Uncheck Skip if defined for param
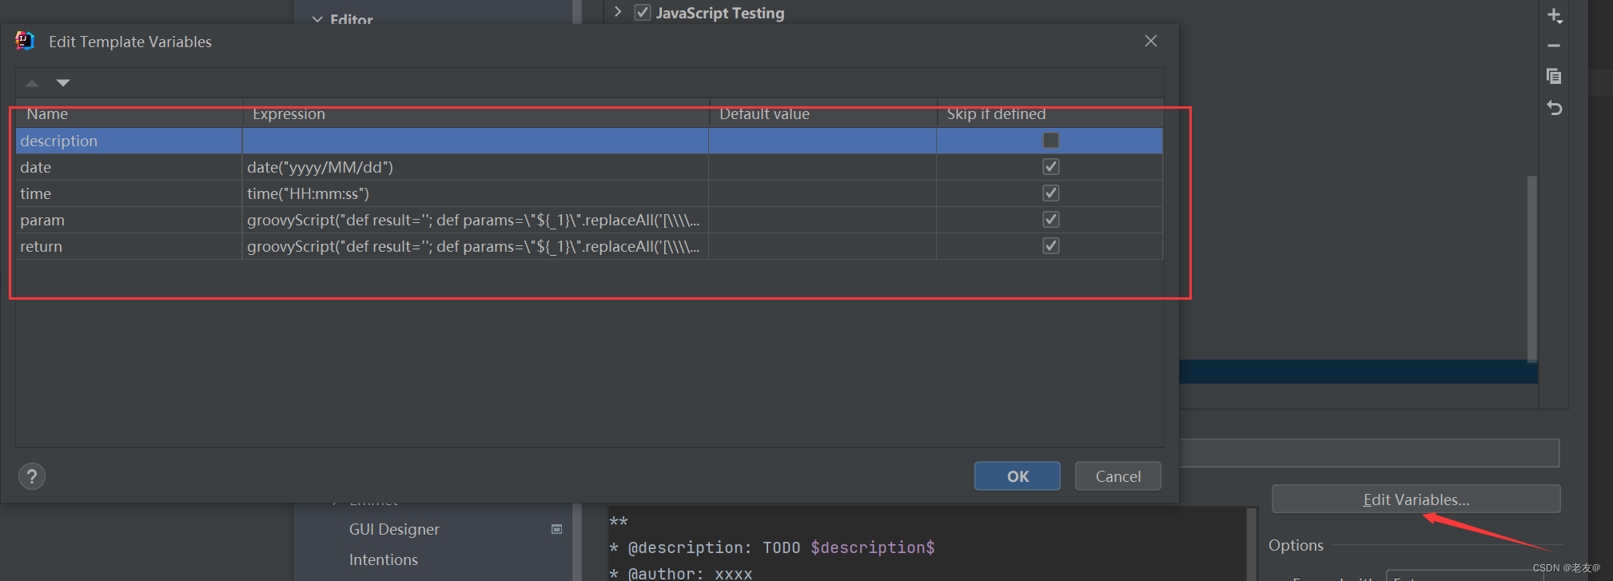This screenshot has width=1613, height=581. coord(1051,220)
